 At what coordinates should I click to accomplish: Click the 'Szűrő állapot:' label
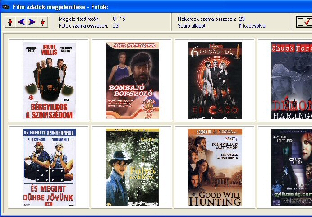pos(192,26)
